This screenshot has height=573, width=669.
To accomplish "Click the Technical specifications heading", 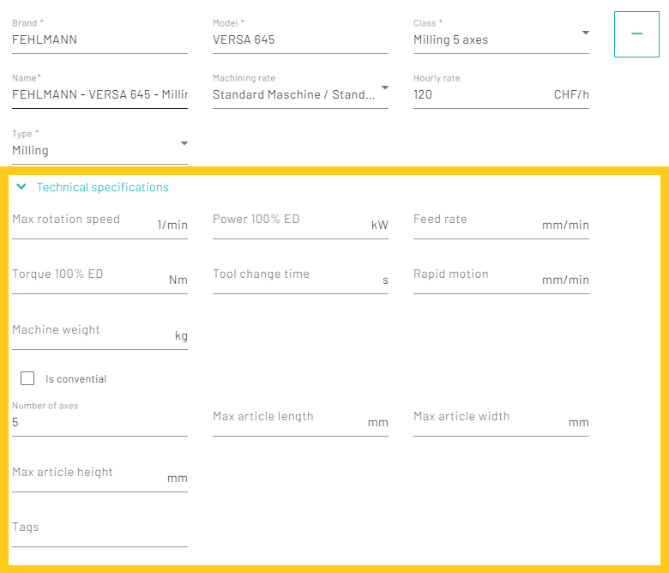I will 102,187.
